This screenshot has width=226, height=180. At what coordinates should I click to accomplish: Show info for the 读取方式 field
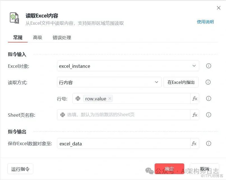tap(208, 82)
